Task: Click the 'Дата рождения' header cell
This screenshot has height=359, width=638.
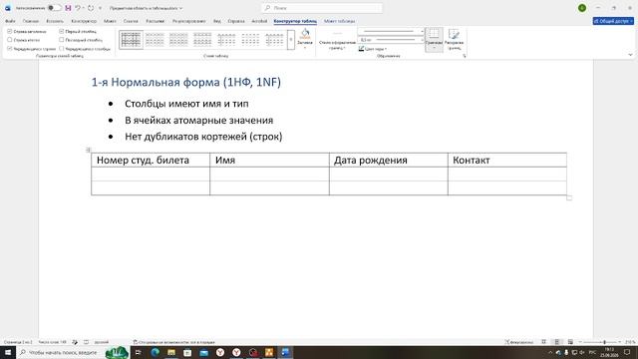Action: point(388,160)
